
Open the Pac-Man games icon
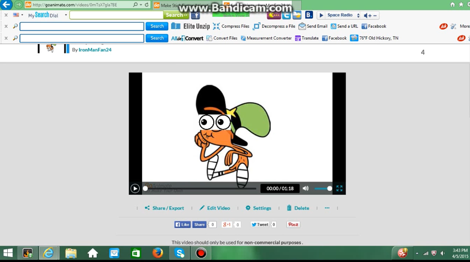tap(274, 15)
